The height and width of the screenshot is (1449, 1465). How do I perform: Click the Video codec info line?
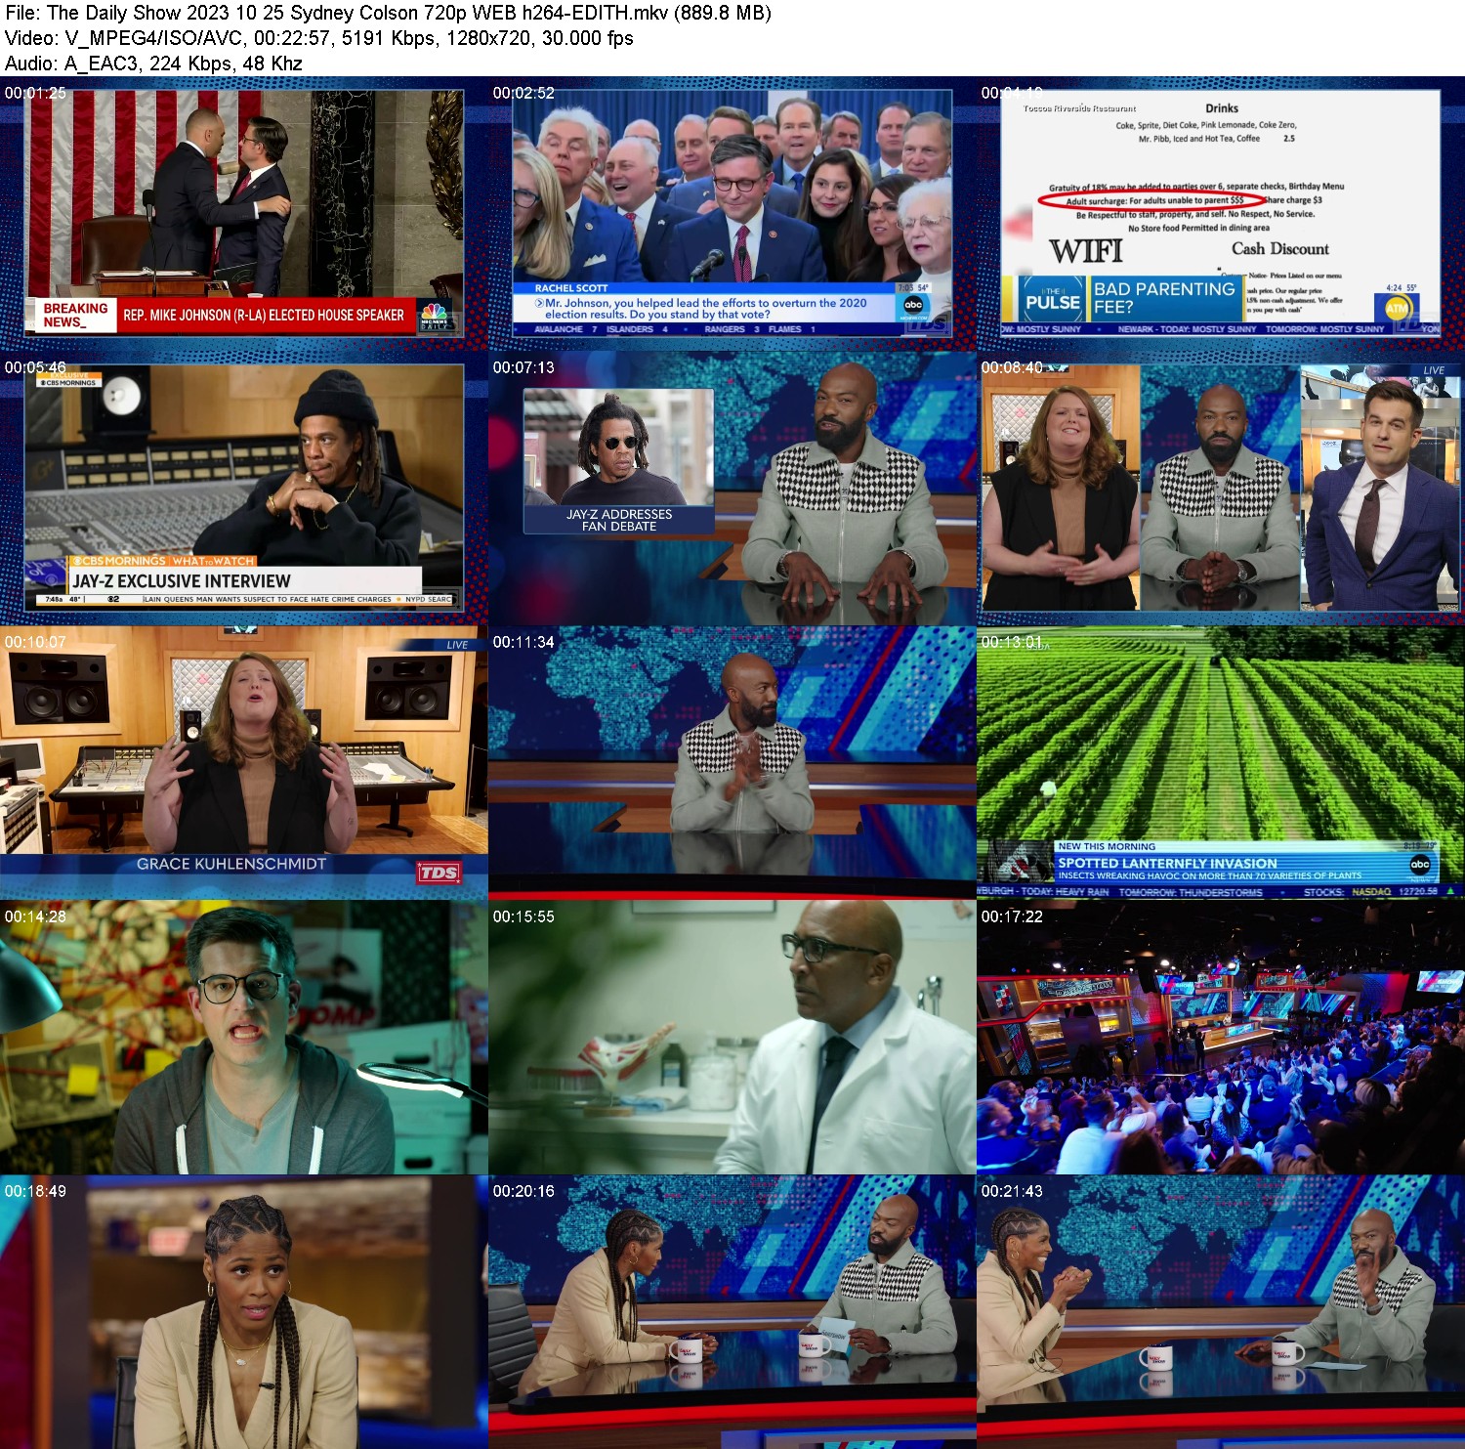318,38
